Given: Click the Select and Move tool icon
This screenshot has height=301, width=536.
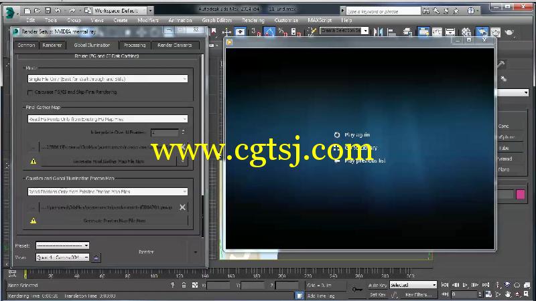Looking at the screenshot, I should (226, 32).
